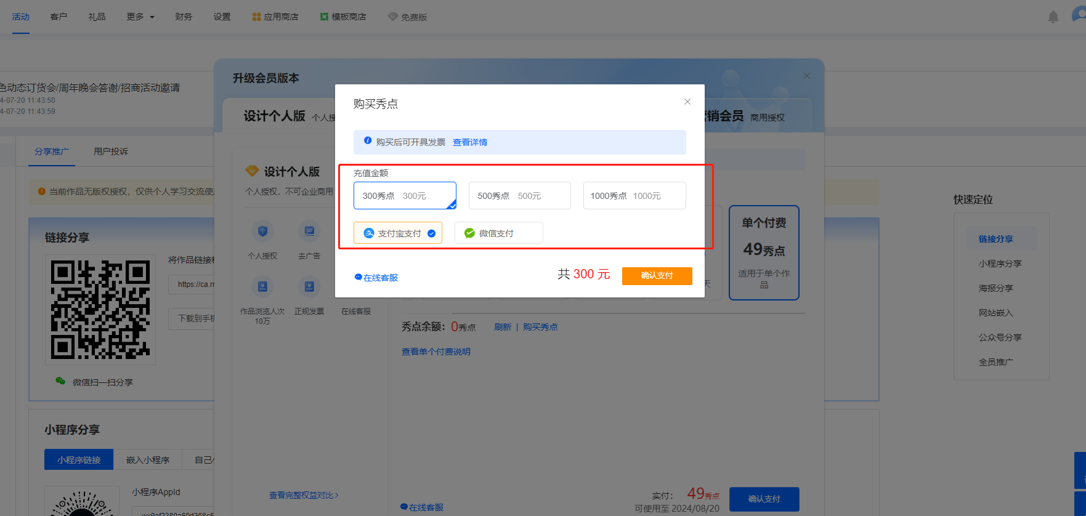The height and width of the screenshot is (516, 1086).
Task: Open the 客户 top menu
Action: pyautogui.click(x=59, y=17)
